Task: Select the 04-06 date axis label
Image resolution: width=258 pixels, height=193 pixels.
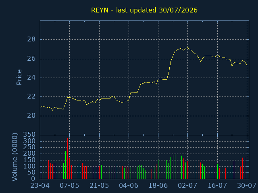Action: pos(129,186)
